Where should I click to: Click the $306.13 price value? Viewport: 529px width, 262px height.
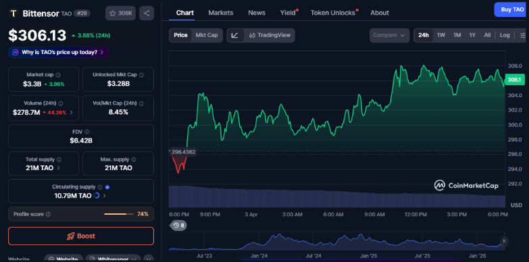(37, 35)
